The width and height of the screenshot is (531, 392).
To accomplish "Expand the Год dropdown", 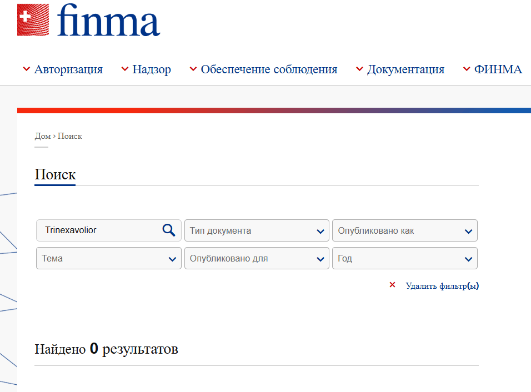I will [x=404, y=258].
